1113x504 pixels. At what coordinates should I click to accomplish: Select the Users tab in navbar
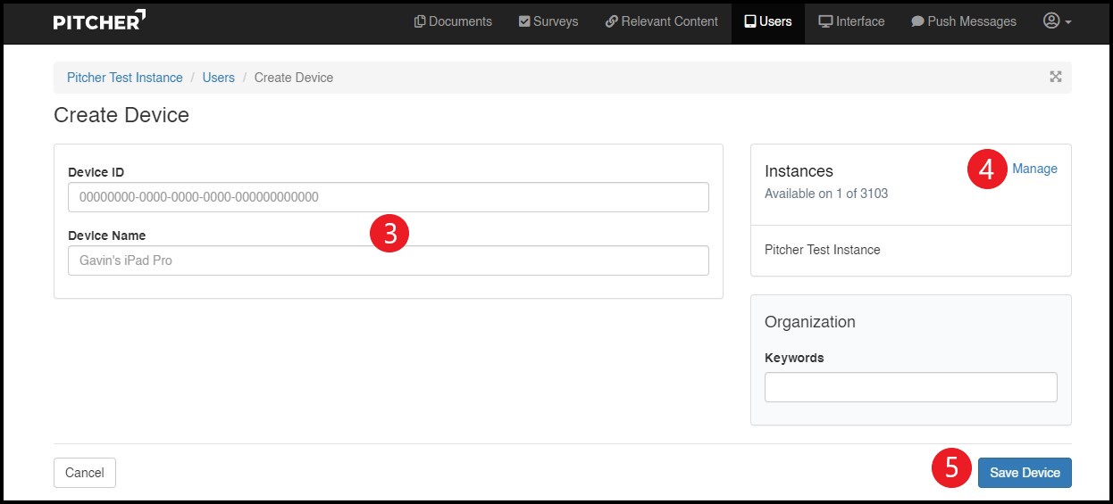tap(767, 21)
